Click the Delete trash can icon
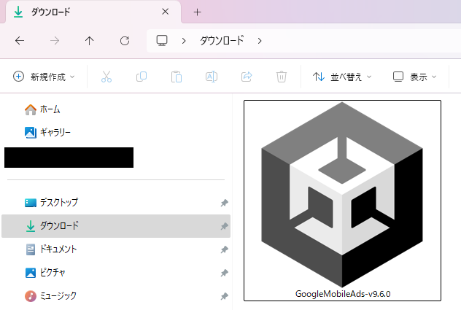Screen dimensions: 461x310 pyautogui.click(x=282, y=77)
